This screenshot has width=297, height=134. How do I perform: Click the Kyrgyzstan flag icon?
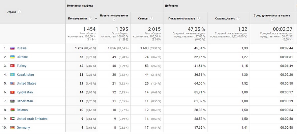point(12,92)
